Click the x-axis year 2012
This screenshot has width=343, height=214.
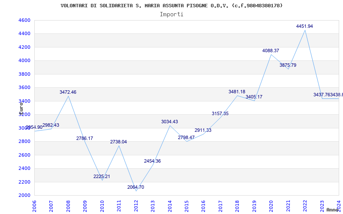[x=136, y=206]
